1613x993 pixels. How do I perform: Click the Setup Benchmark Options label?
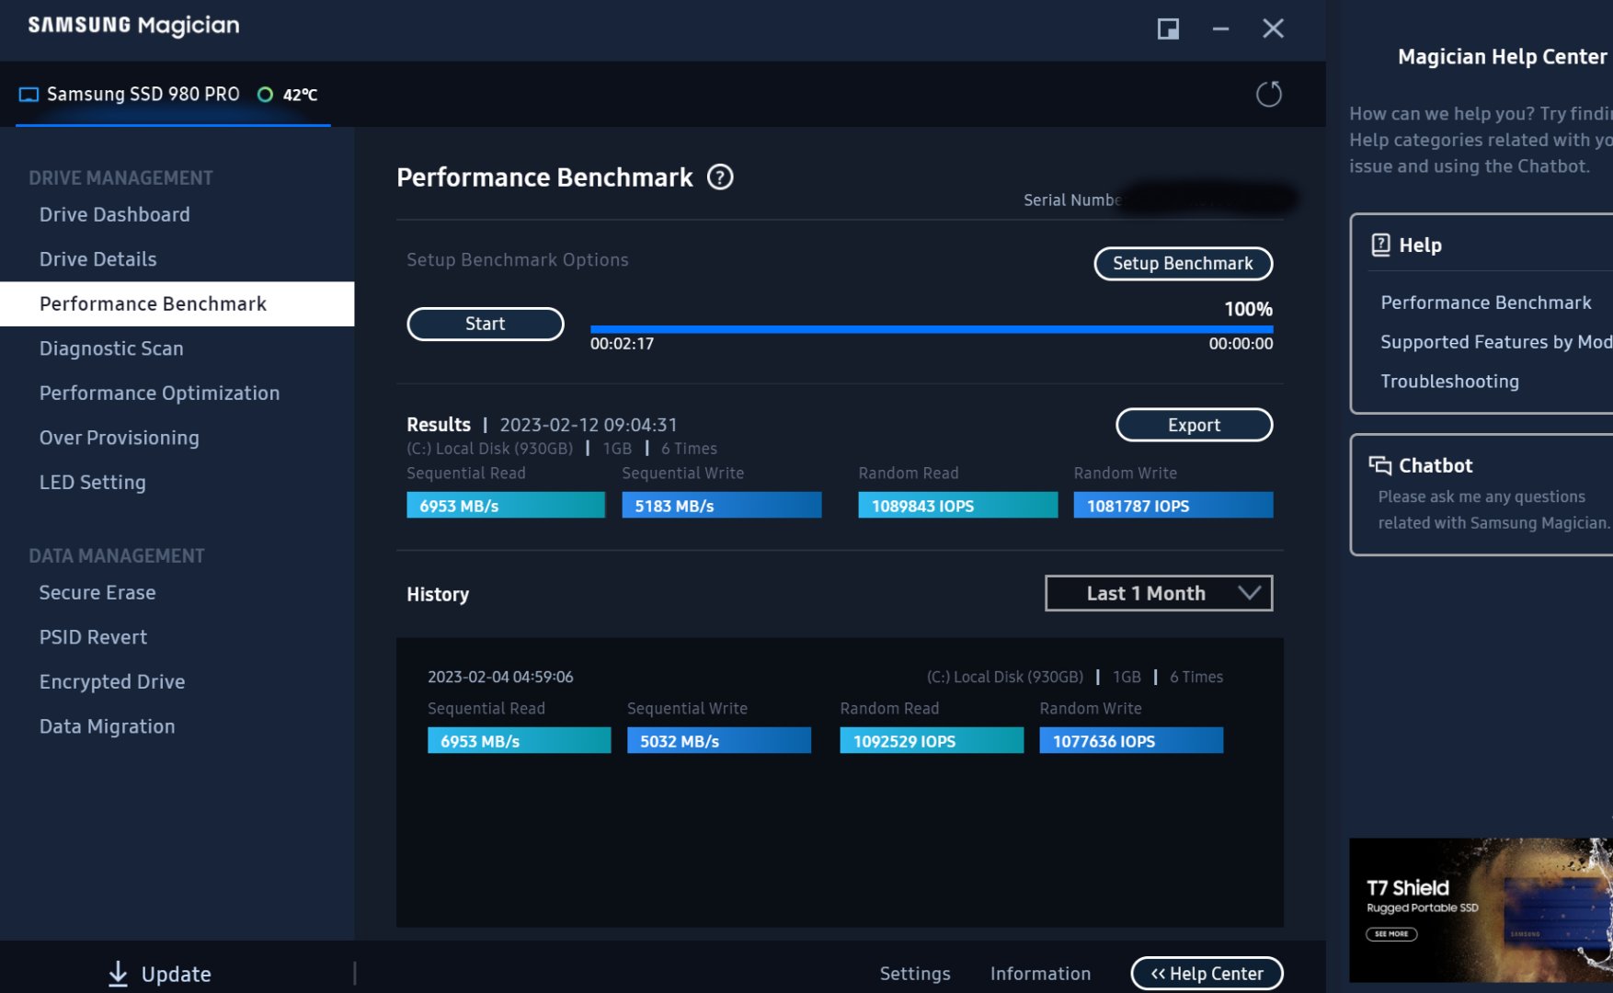coord(518,260)
